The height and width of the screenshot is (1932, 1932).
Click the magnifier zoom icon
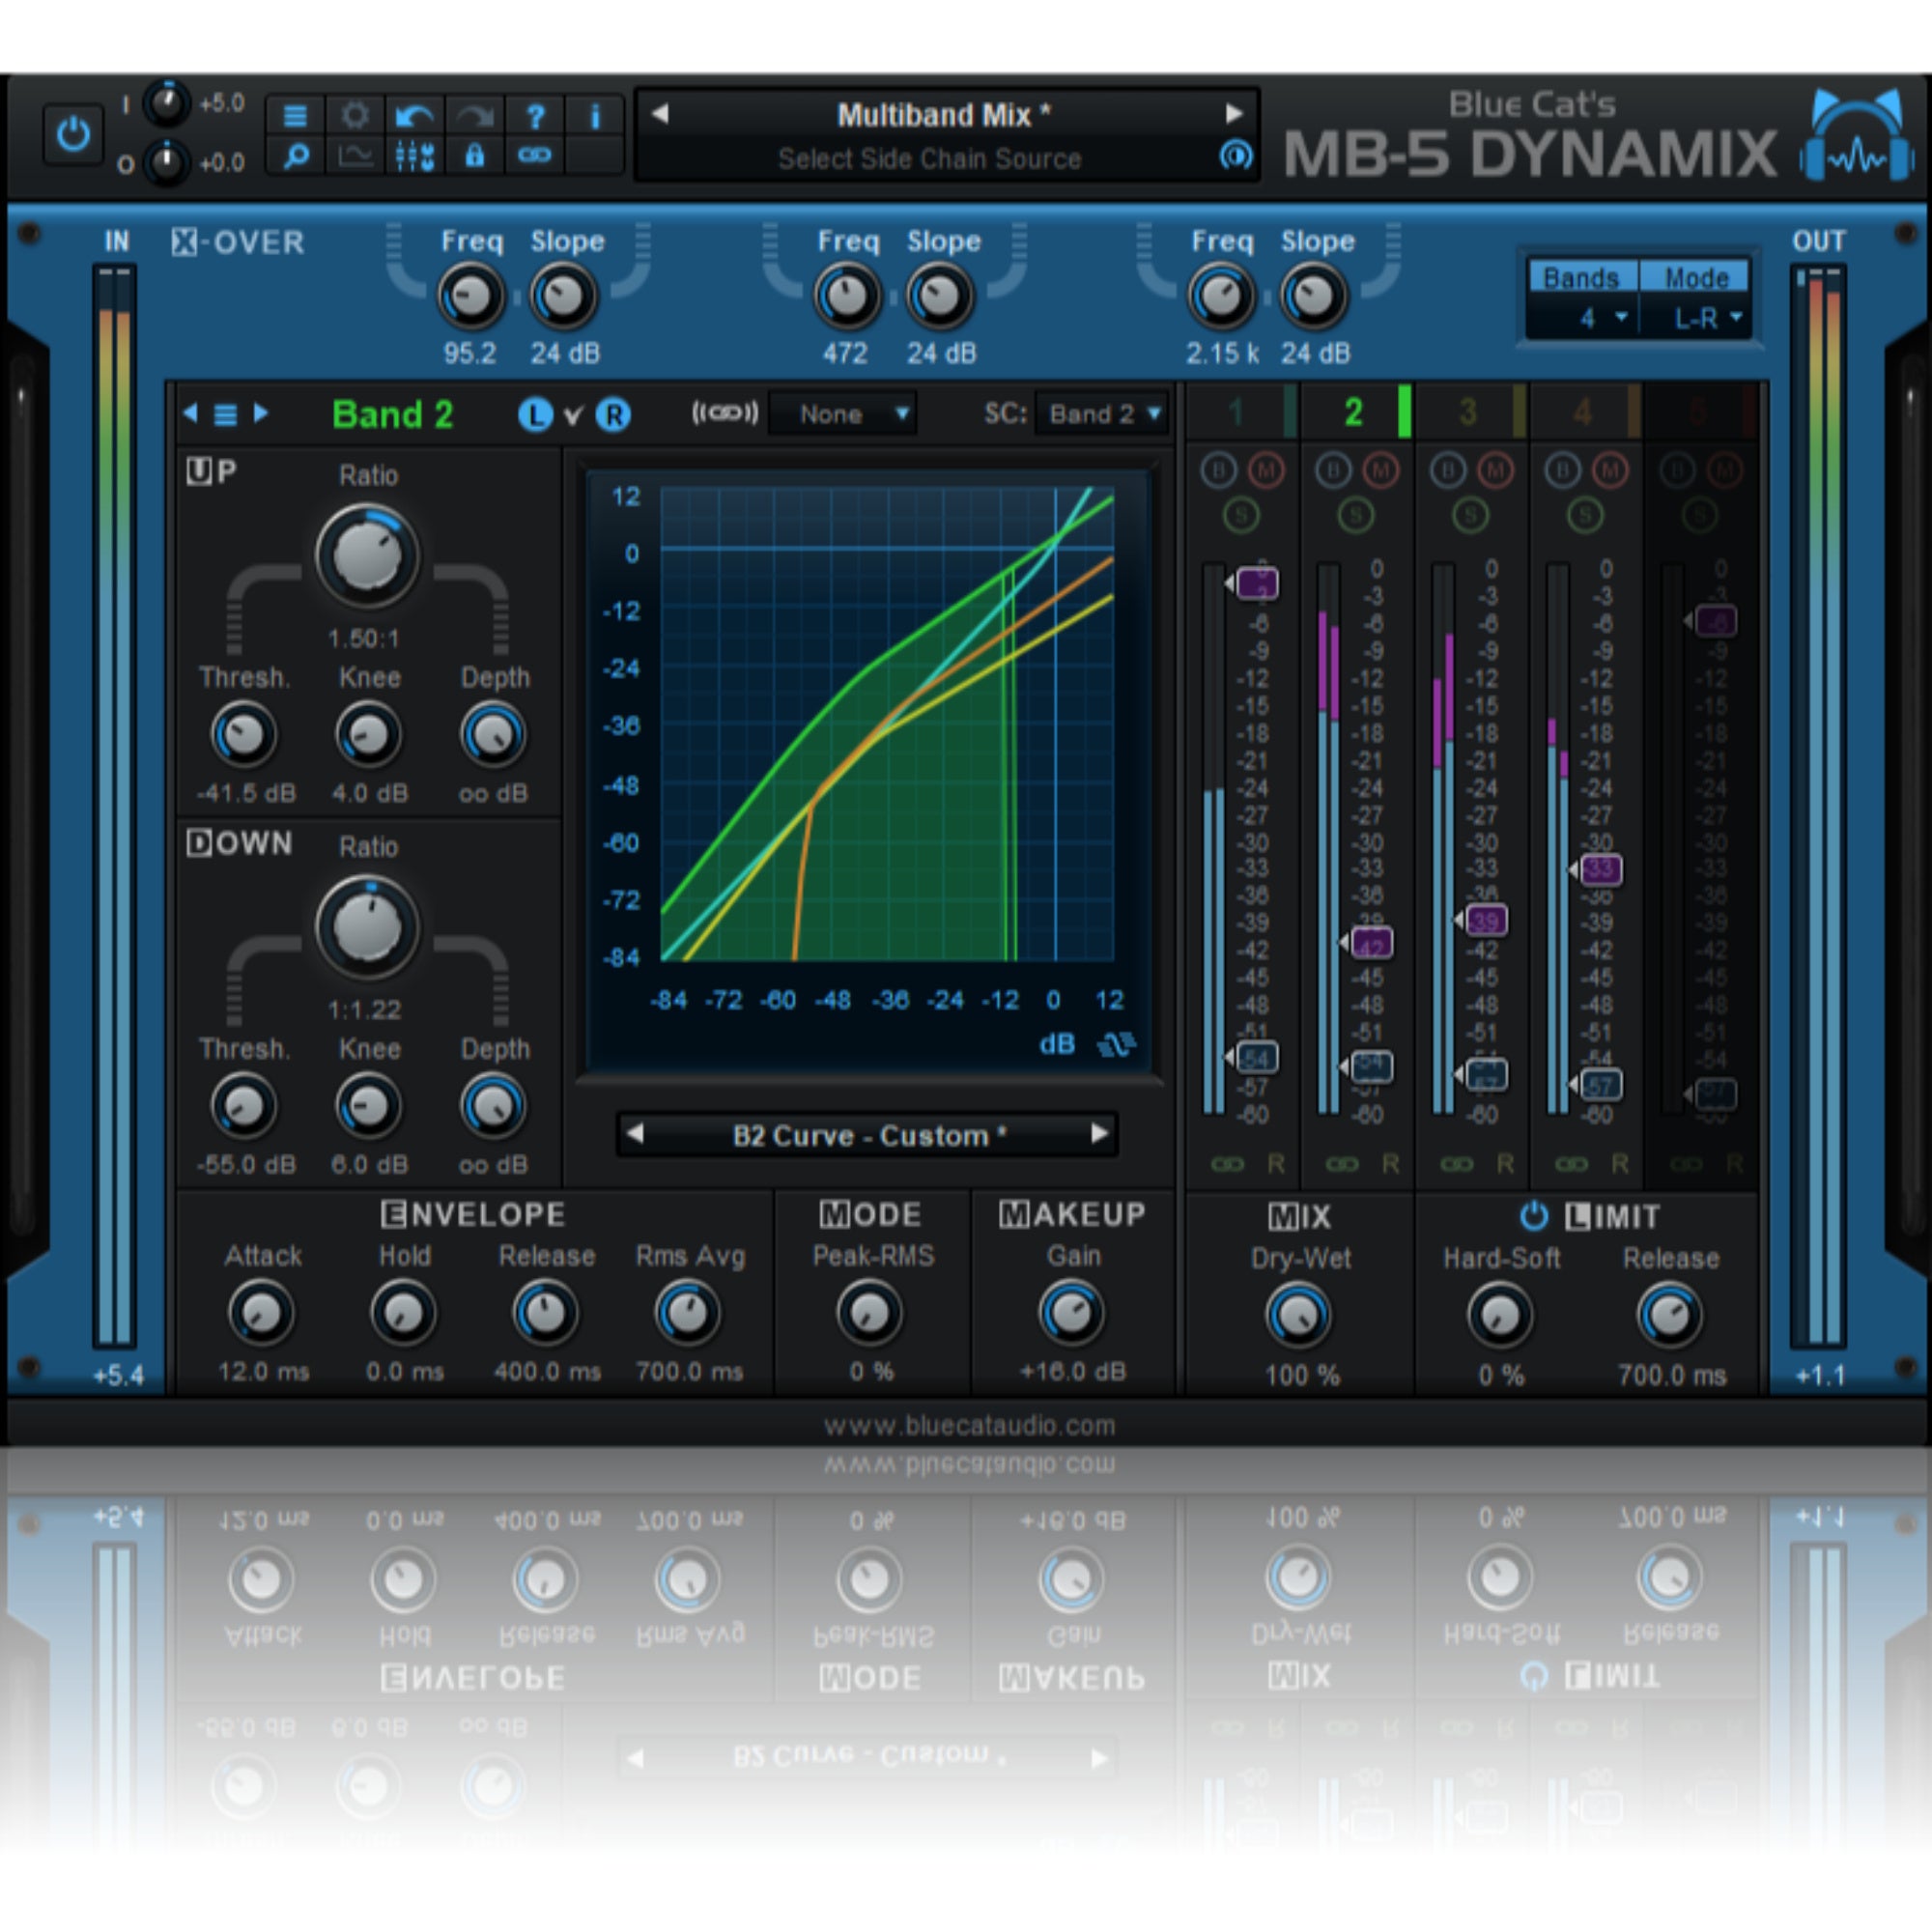pos(295,156)
